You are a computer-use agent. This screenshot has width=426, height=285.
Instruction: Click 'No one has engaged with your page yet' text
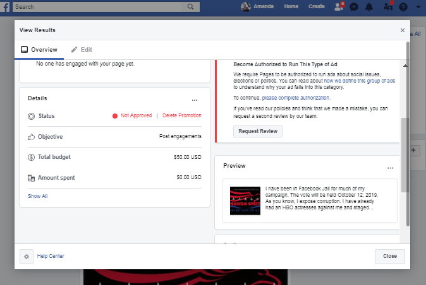(85, 64)
